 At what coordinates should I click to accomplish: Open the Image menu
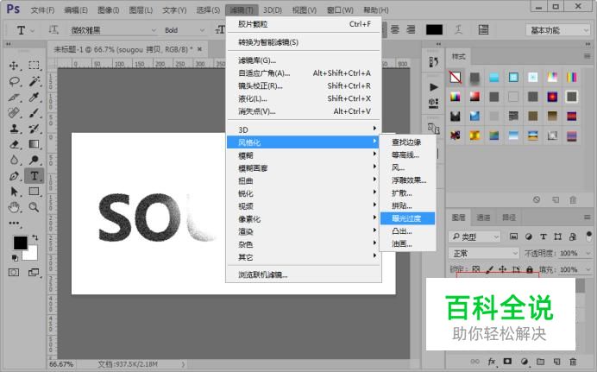point(108,9)
